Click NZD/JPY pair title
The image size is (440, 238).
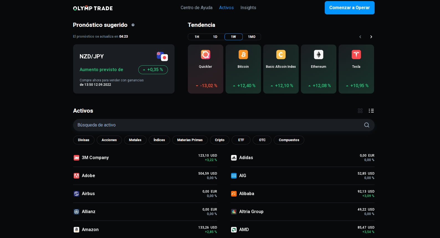(92, 56)
